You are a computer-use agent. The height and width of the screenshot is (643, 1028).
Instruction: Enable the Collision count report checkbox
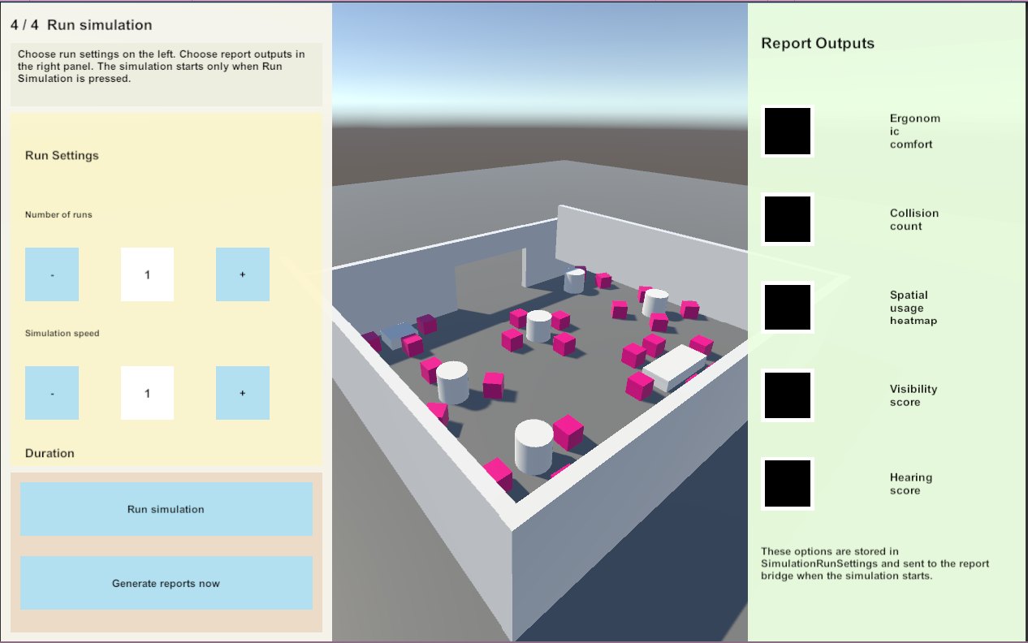pyautogui.click(x=788, y=219)
